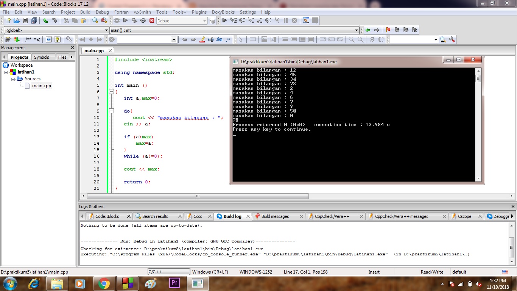Collapse the do-block fold on line 9
The width and height of the screenshot is (517, 291).
[x=111, y=111]
